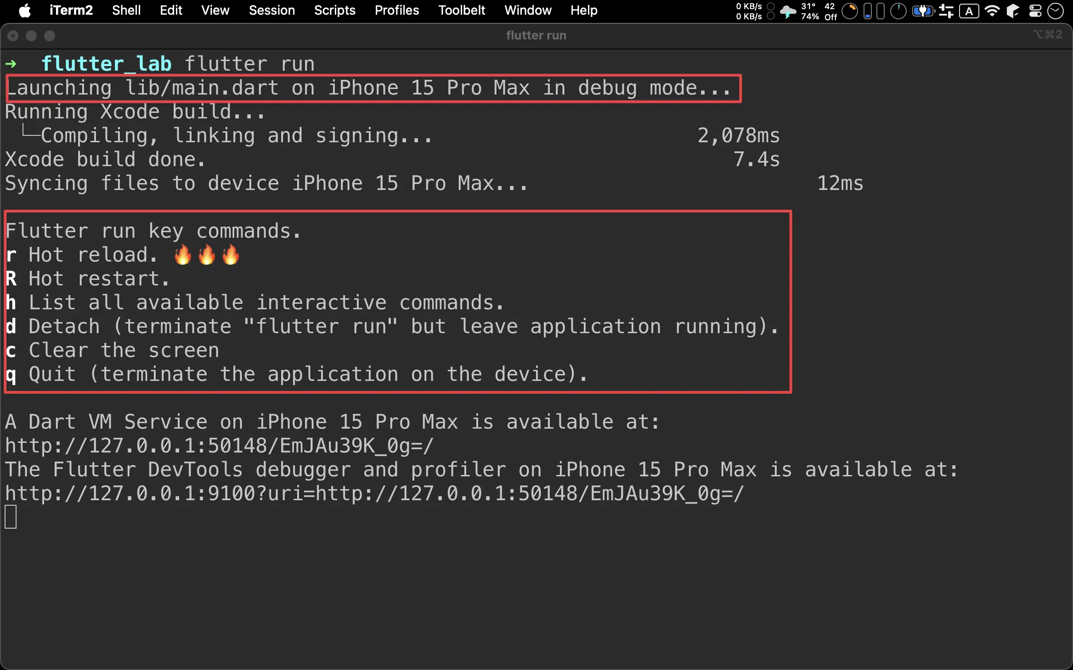This screenshot has width=1073, height=670.
Task: Click the 31° 74% temperature readout
Action: [810, 11]
